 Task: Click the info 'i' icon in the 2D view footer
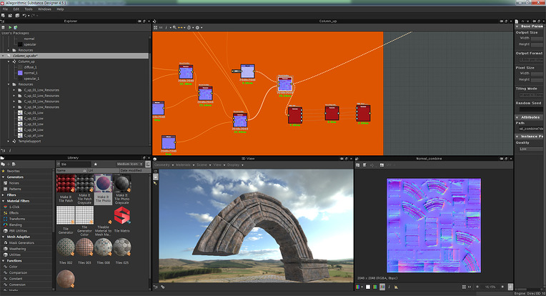point(389,287)
